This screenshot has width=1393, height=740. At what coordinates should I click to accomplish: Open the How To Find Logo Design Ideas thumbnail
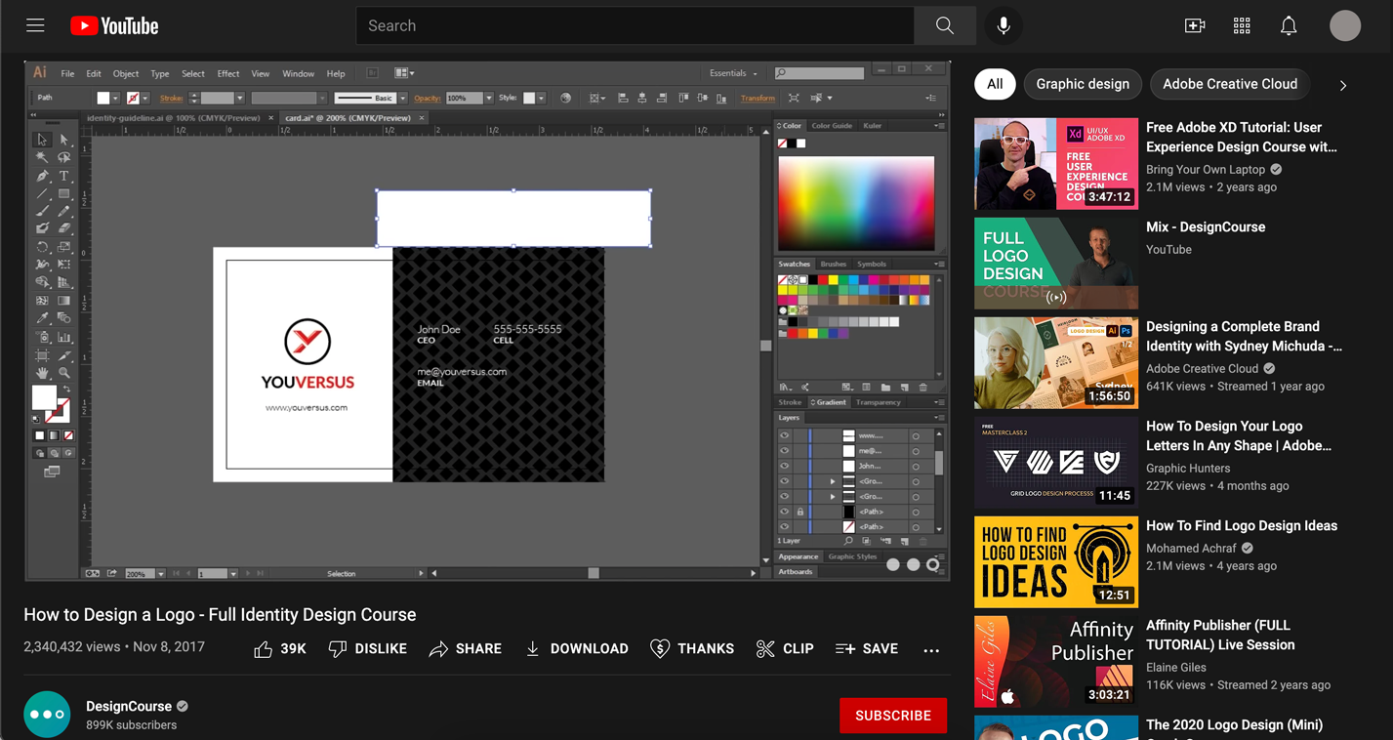click(1056, 562)
